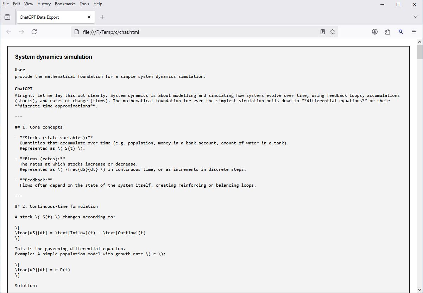Open the Extensions puzzle icon
Screen dimensions: 423x293
[387, 32]
